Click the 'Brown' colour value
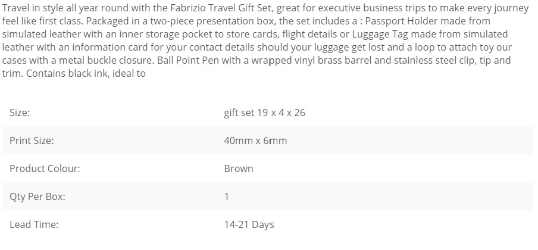This screenshot has height=250, width=538. [x=239, y=168]
